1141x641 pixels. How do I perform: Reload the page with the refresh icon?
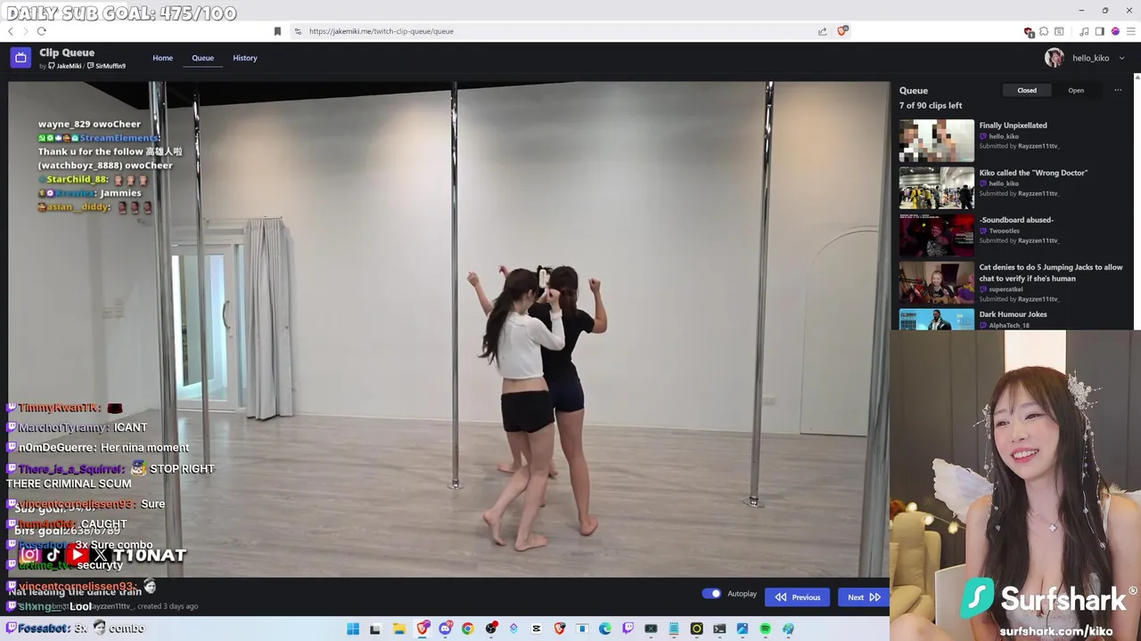41,31
